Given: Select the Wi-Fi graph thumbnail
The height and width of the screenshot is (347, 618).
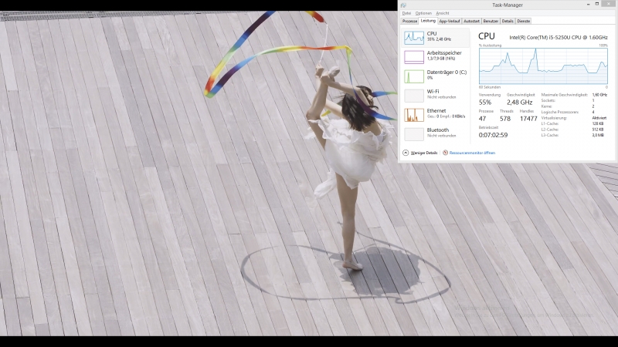Looking at the screenshot, I should point(414,96).
